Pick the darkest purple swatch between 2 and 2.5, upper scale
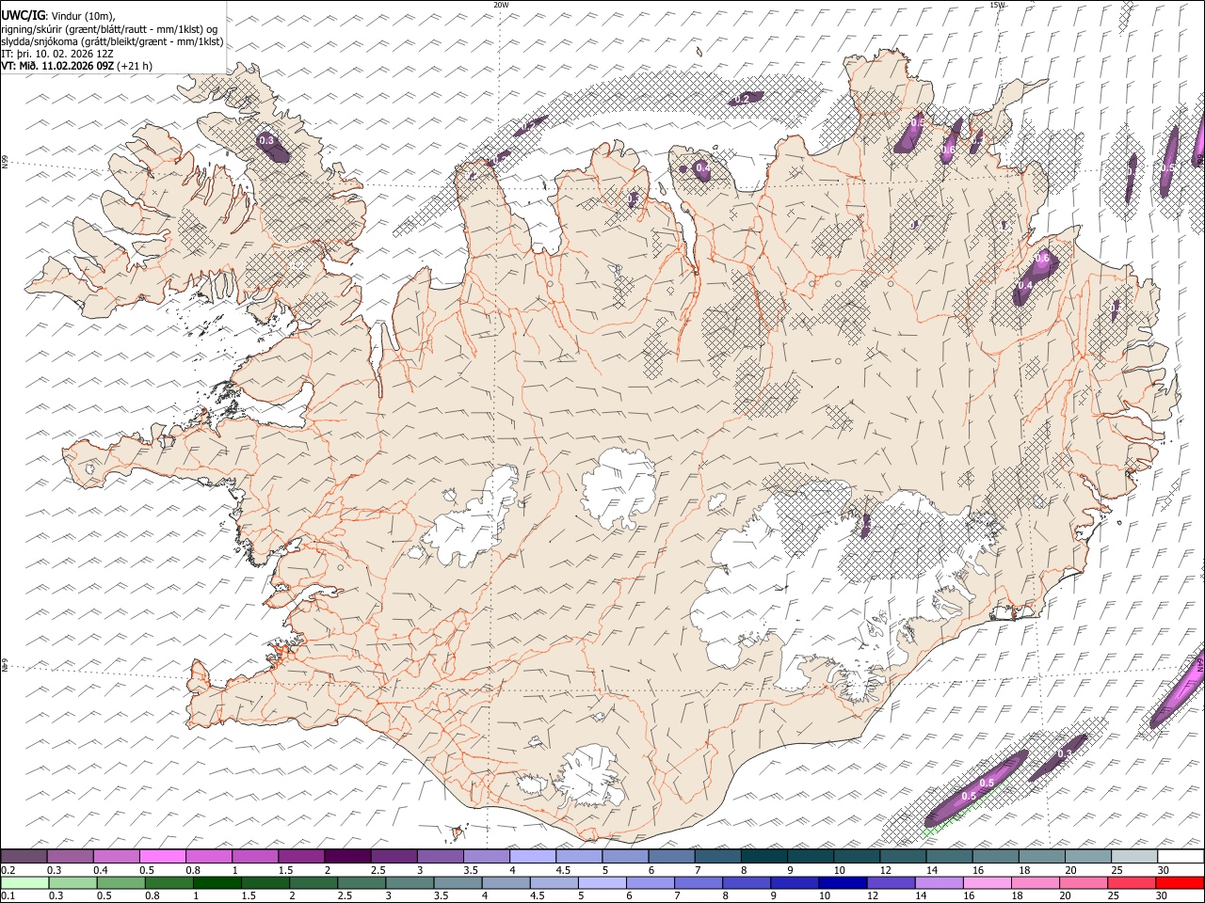This screenshot has width=1205, height=903. (x=347, y=857)
